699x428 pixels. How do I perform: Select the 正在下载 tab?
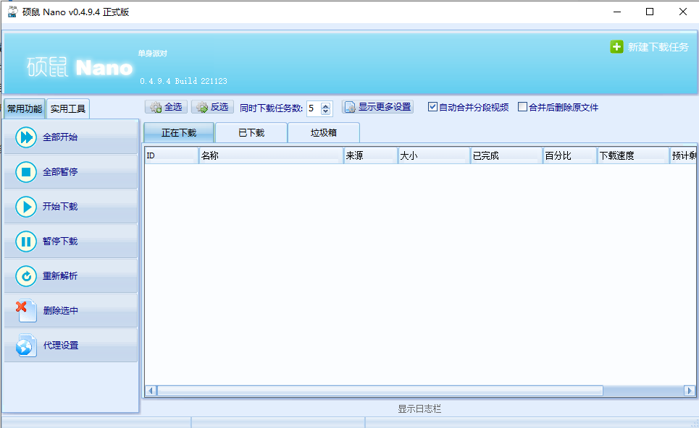click(x=179, y=132)
